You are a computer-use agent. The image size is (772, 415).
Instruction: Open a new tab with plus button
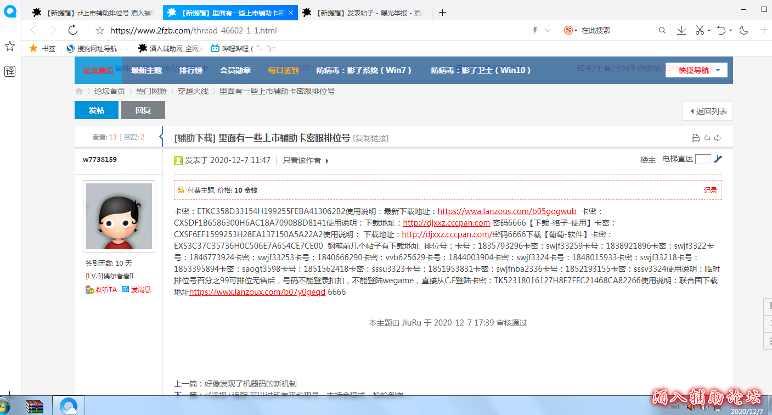coord(443,12)
